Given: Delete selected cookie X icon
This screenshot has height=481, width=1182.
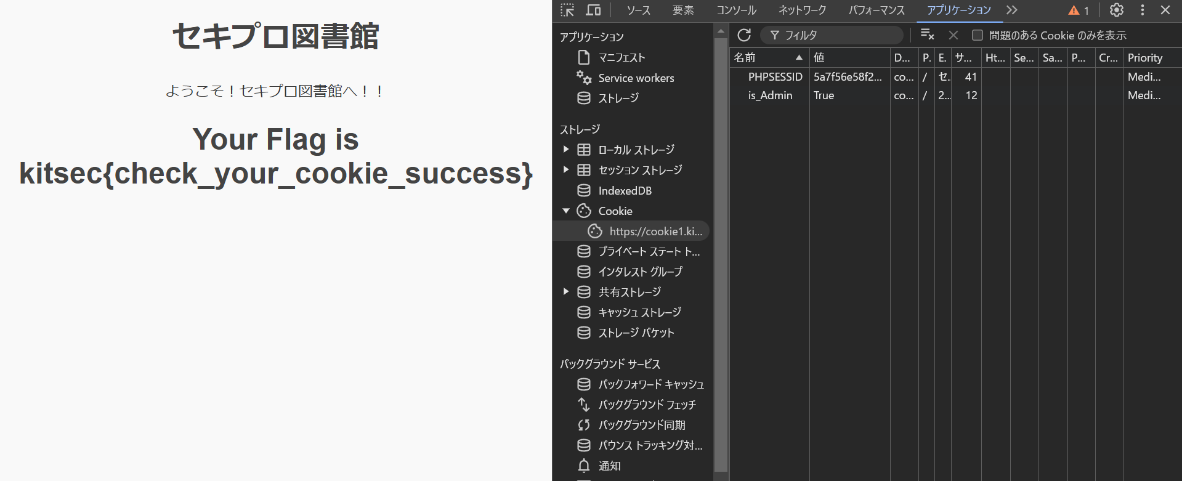Looking at the screenshot, I should coord(953,35).
